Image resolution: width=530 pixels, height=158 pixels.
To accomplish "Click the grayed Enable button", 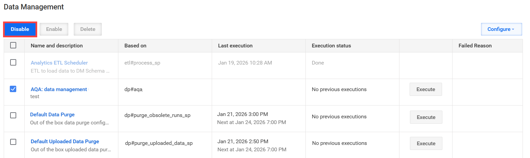I will click(54, 29).
